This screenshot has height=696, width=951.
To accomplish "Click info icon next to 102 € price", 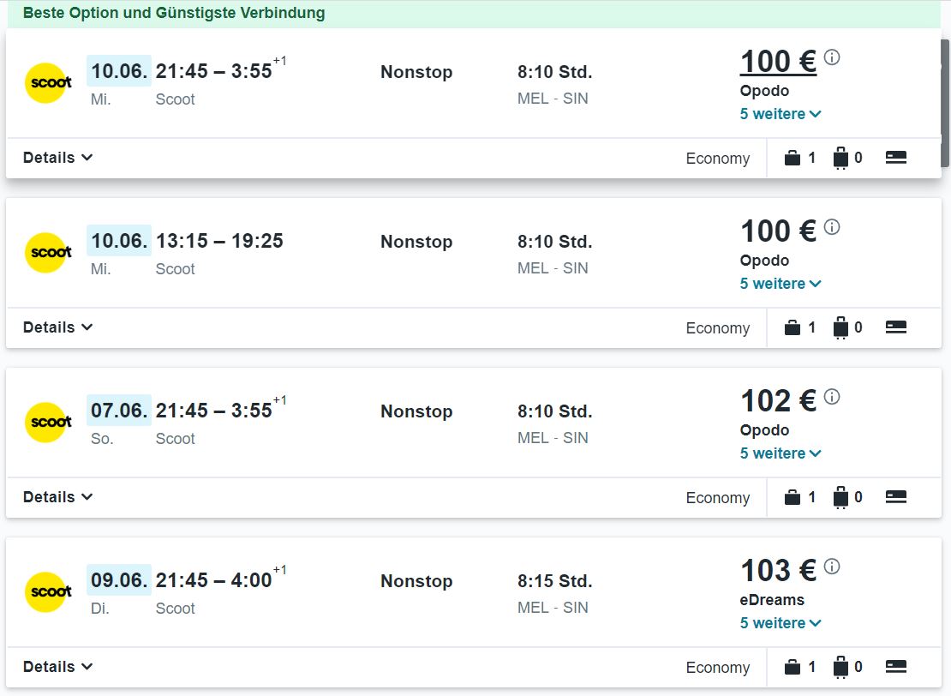I will [832, 397].
